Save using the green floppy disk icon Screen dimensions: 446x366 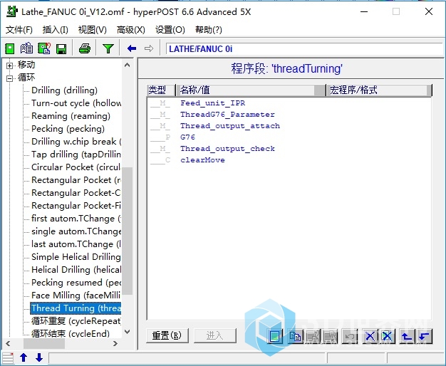(61, 49)
